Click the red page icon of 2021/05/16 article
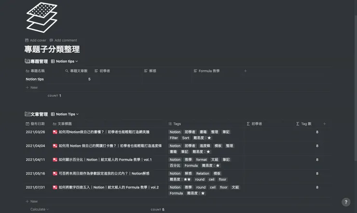 55,174
